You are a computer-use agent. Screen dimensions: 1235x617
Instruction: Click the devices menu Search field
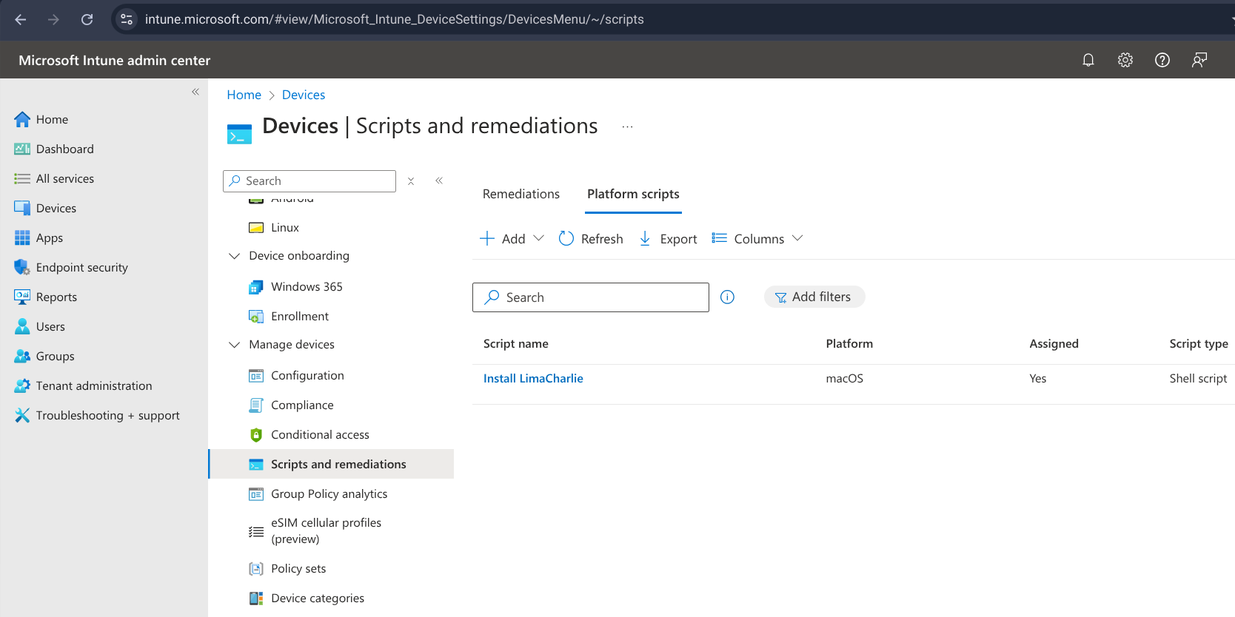(309, 181)
